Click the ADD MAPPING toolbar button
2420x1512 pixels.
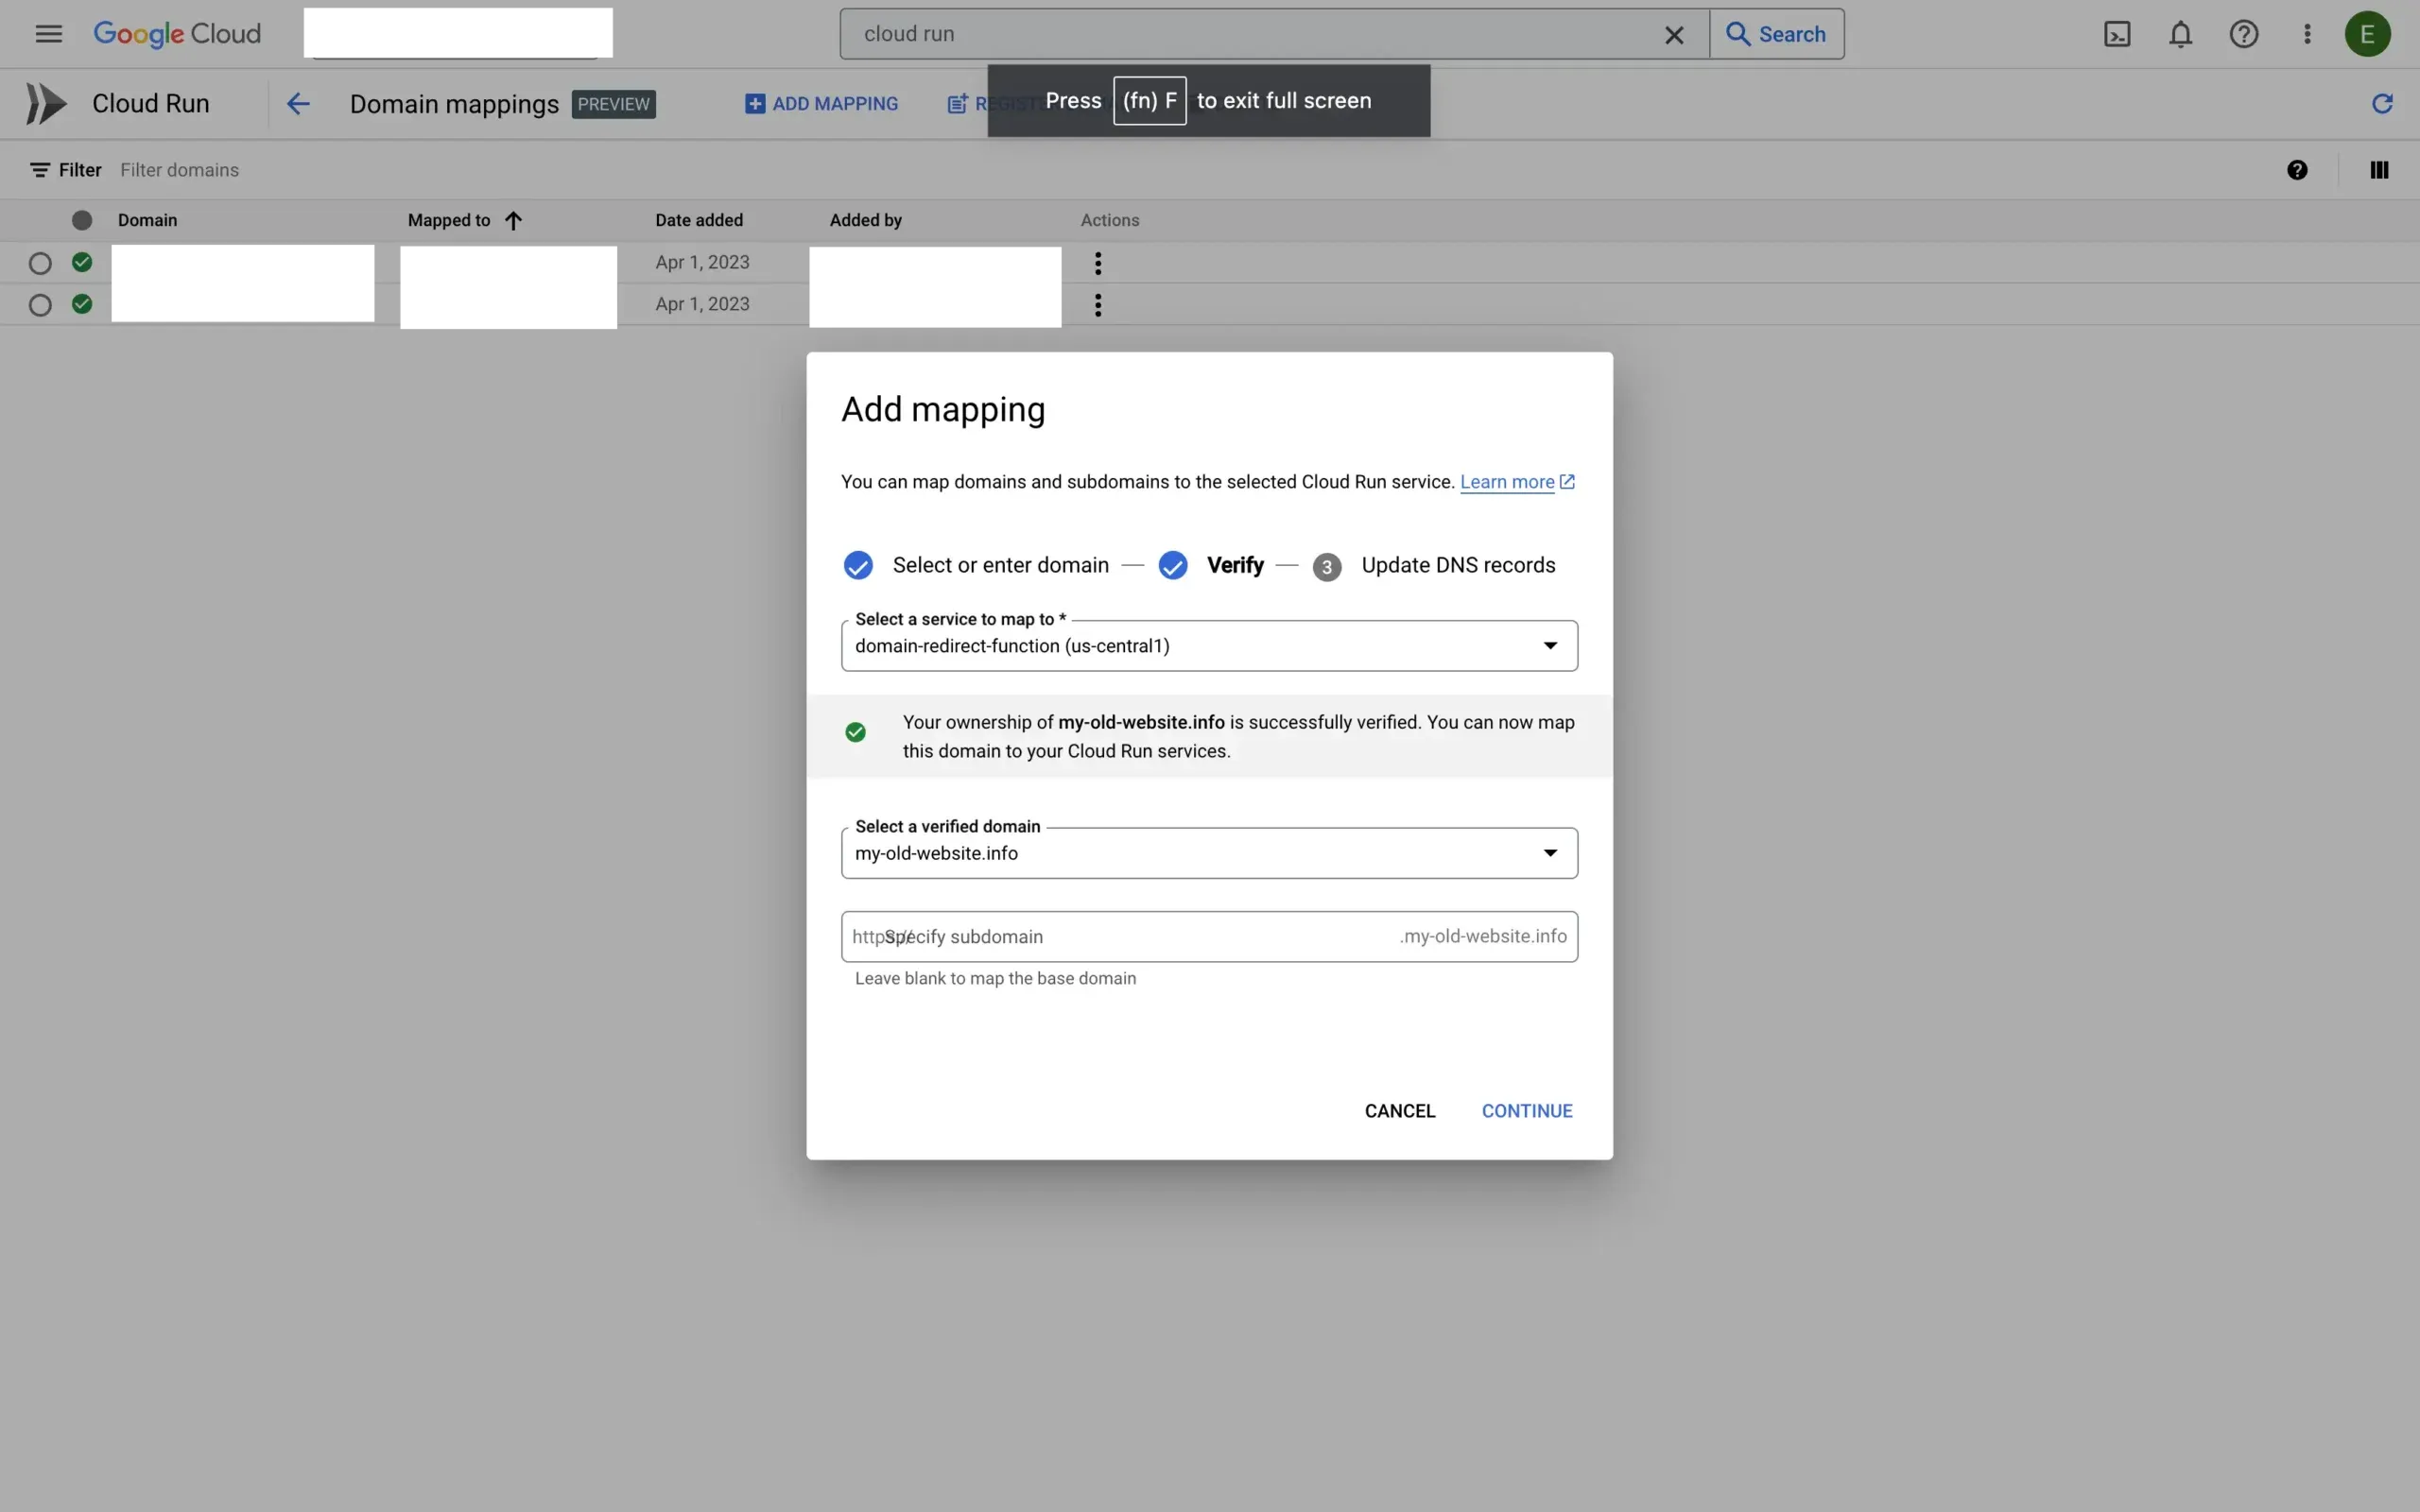click(822, 104)
